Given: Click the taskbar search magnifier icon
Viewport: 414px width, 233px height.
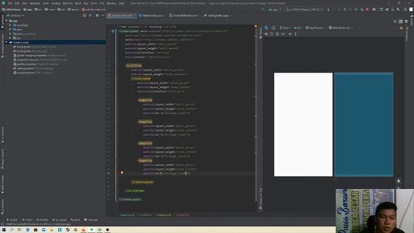Looking at the screenshot, I should click(x=12, y=230).
